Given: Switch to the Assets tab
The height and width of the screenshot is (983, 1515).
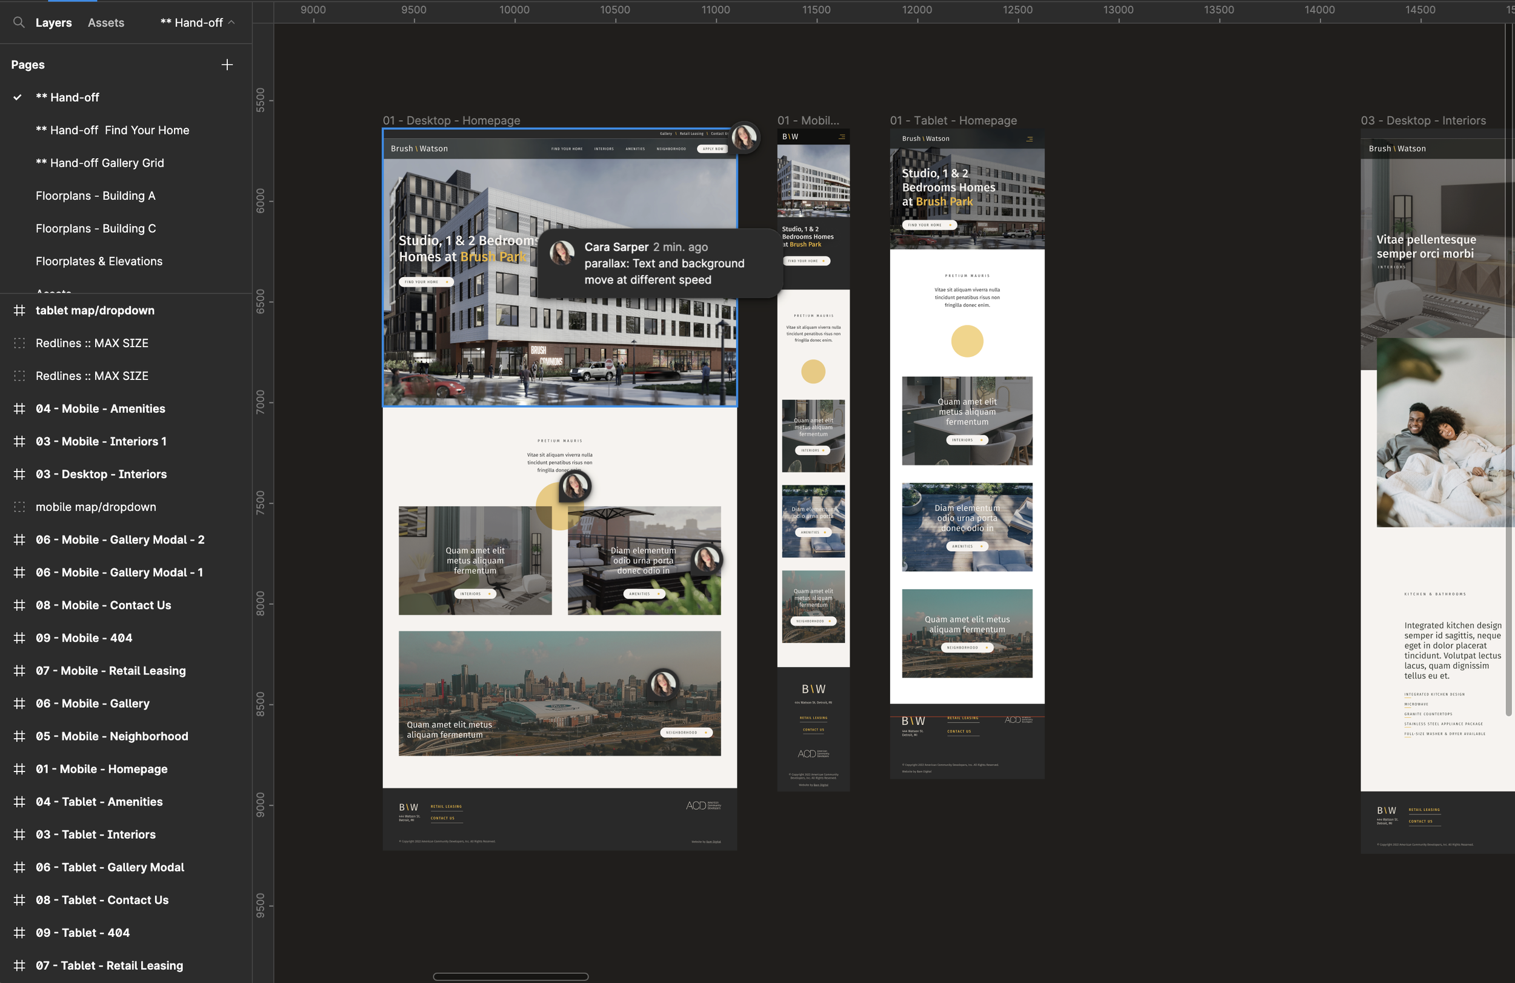Looking at the screenshot, I should point(105,23).
